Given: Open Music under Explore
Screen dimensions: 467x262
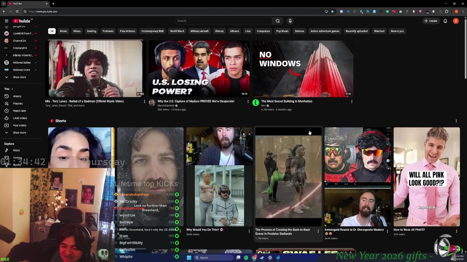Looking at the screenshot, I should (16, 150).
